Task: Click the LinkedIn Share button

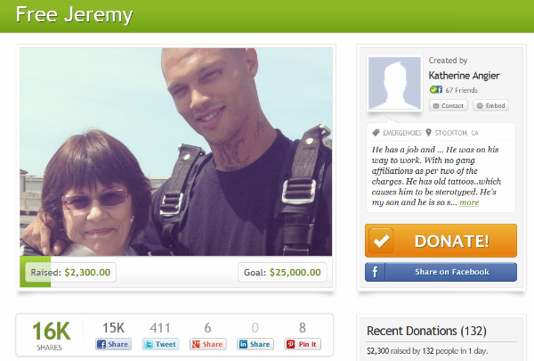Action: (x=255, y=344)
